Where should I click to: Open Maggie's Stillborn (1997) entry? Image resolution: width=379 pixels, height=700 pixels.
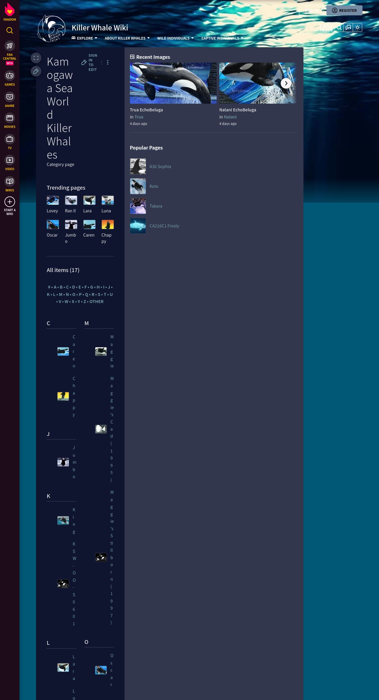(112, 557)
